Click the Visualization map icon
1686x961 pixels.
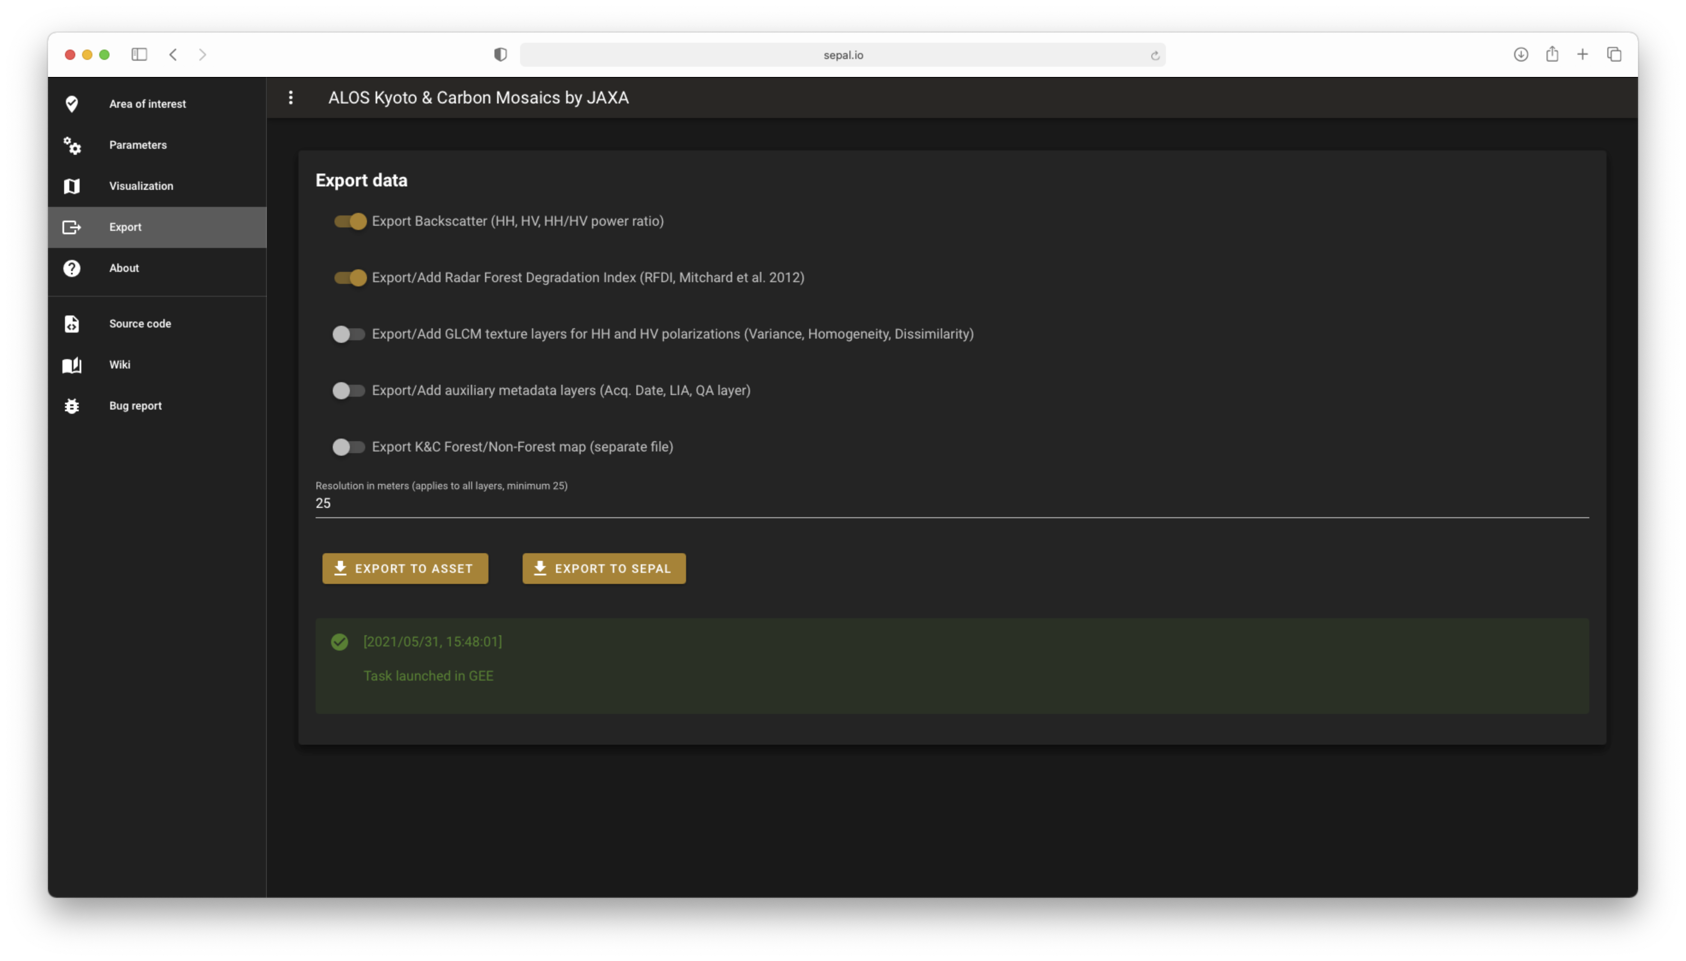coord(71,186)
